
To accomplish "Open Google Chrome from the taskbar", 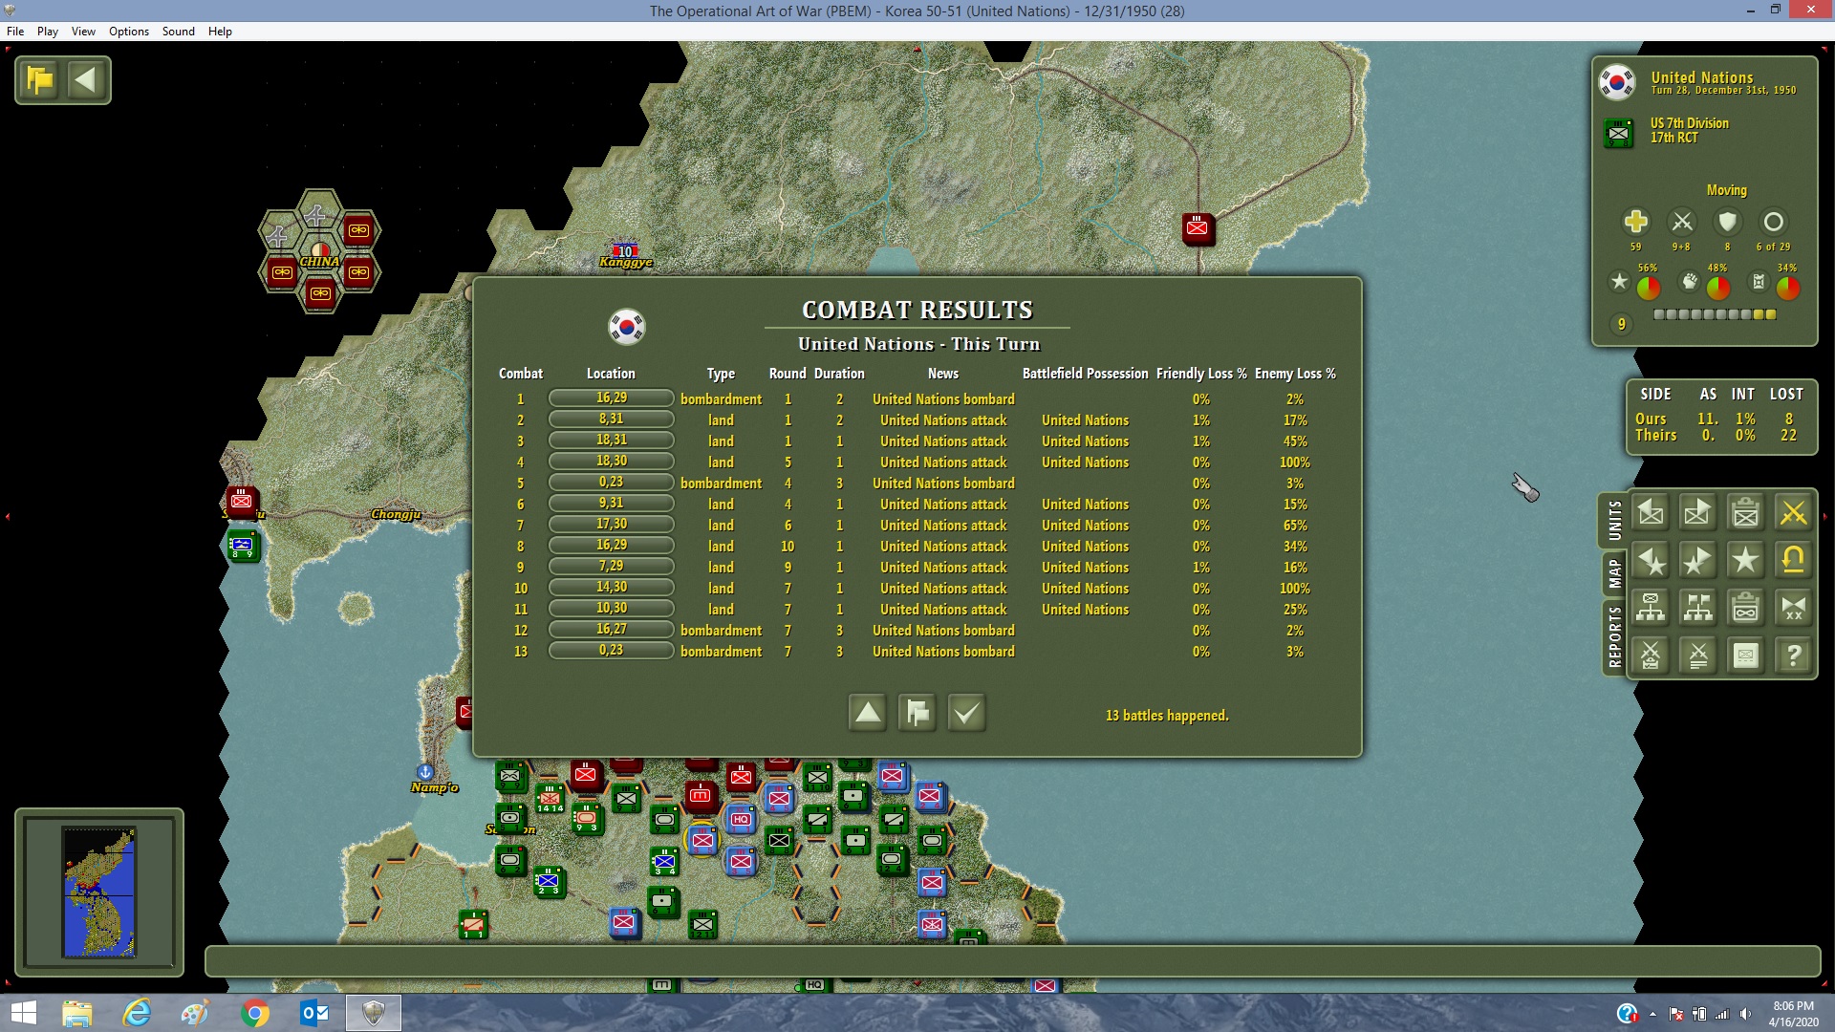I will [x=255, y=1013].
